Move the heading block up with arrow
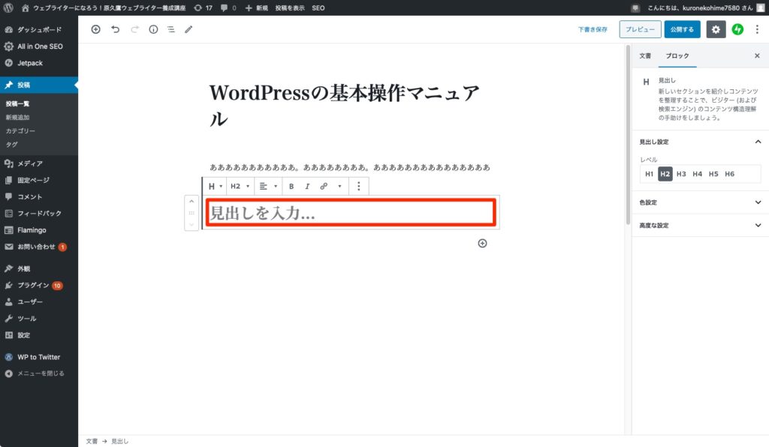The image size is (769, 447). pyautogui.click(x=191, y=201)
